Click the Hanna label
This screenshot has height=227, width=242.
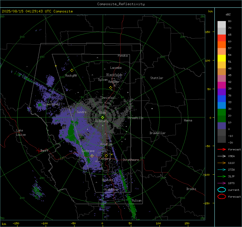pos(188,120)
